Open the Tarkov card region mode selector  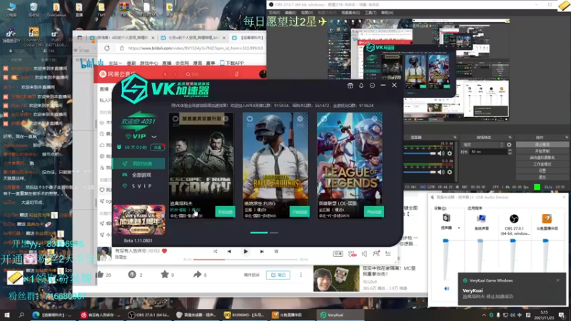pyautogui.click(x=186, y=210)
